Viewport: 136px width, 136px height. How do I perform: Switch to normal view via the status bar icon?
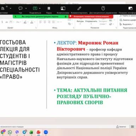pyautogui.click(x=132, y=127)
